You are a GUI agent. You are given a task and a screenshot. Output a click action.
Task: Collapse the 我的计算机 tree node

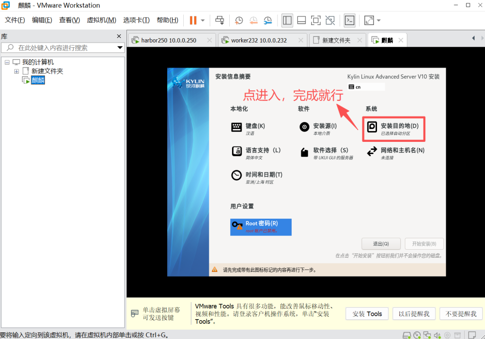coord(7,62)
